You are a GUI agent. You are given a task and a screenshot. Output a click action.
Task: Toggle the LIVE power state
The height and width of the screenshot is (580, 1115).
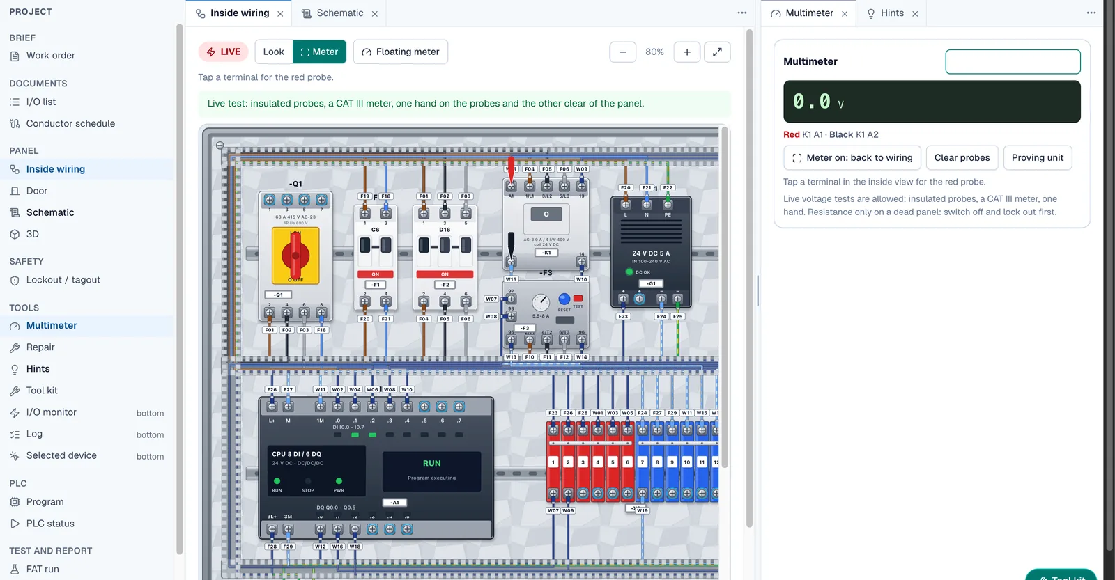point(223,52)
